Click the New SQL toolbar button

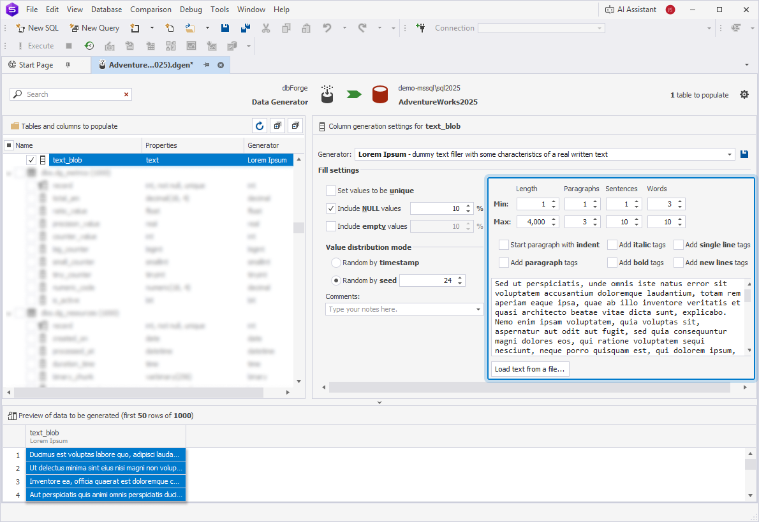click(x=37, y=28)
